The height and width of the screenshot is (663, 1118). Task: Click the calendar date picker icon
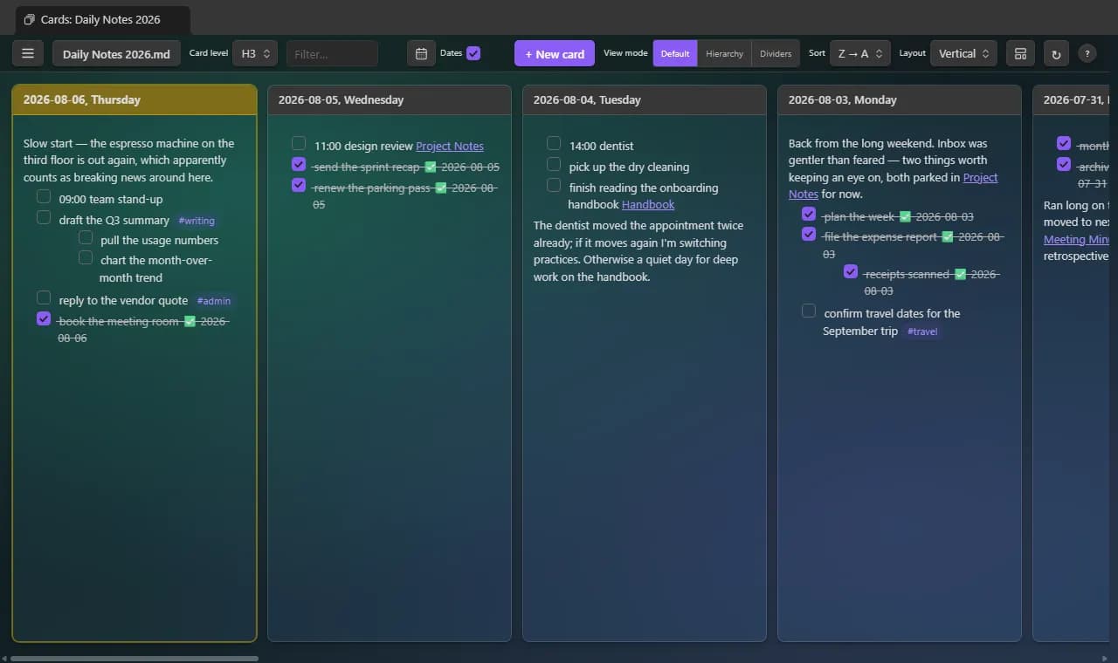point(421,53)
